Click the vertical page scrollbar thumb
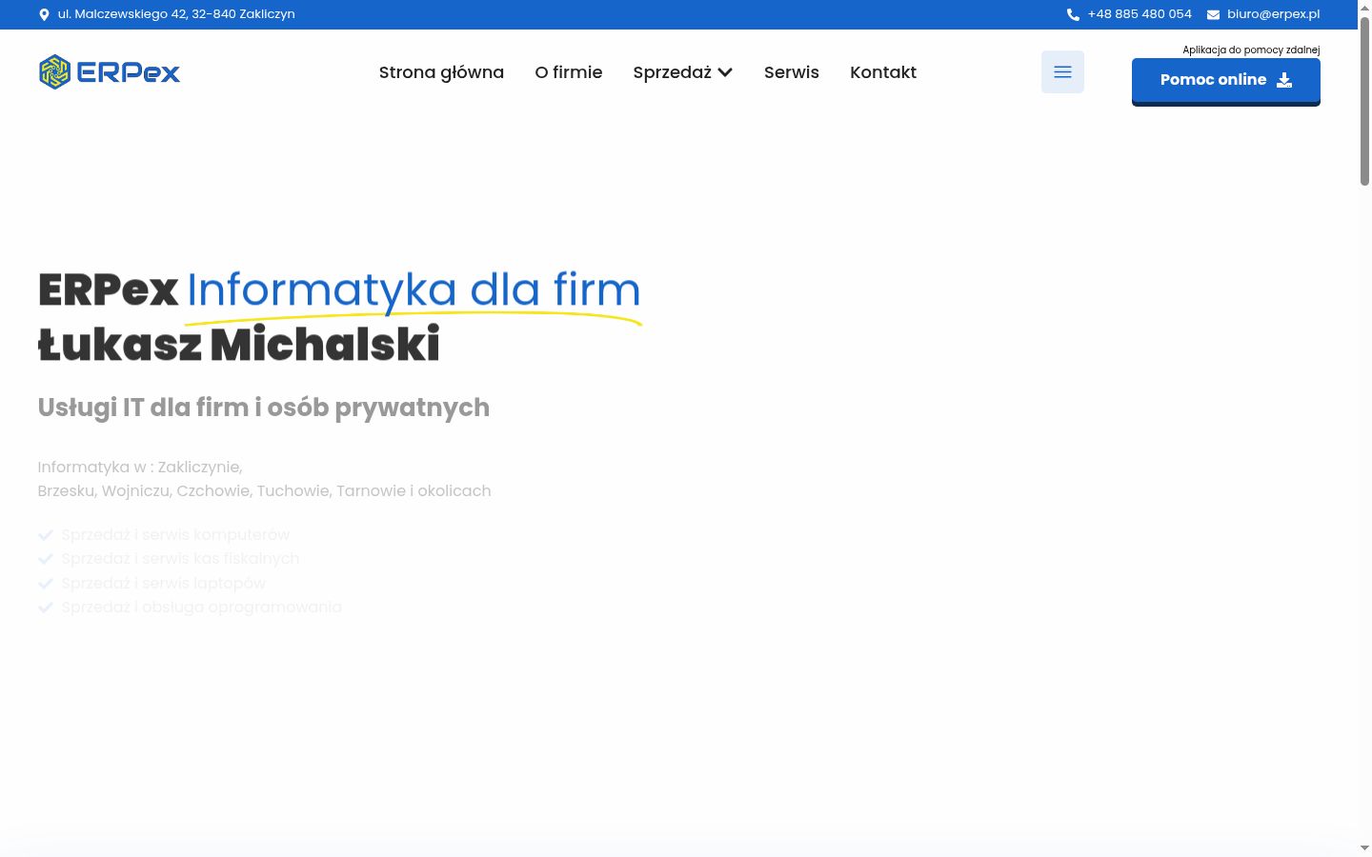The height and width of the screenshot is (857, 1372). [1364, 100]
